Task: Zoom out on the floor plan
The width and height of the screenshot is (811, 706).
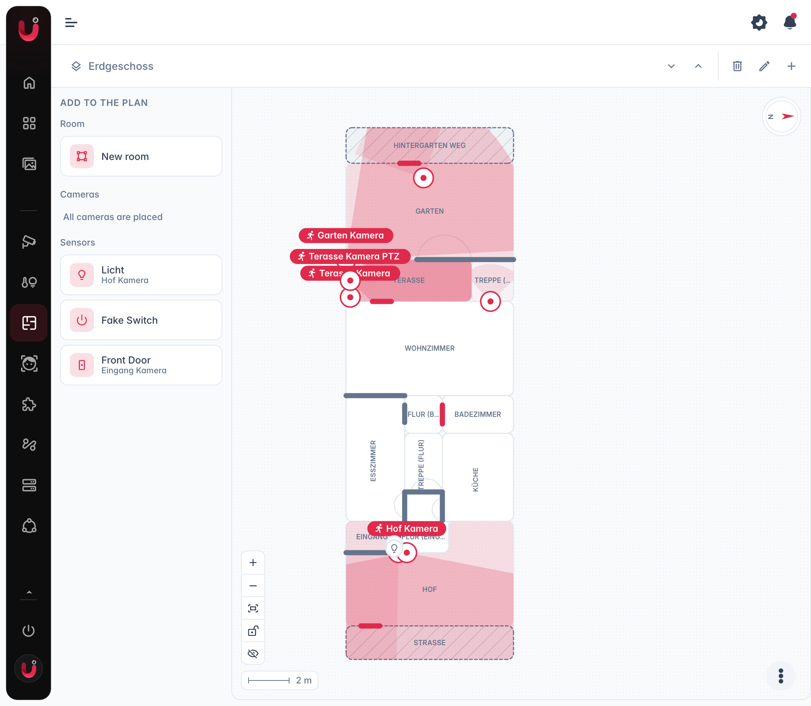Action: click(x=253, y=585)
